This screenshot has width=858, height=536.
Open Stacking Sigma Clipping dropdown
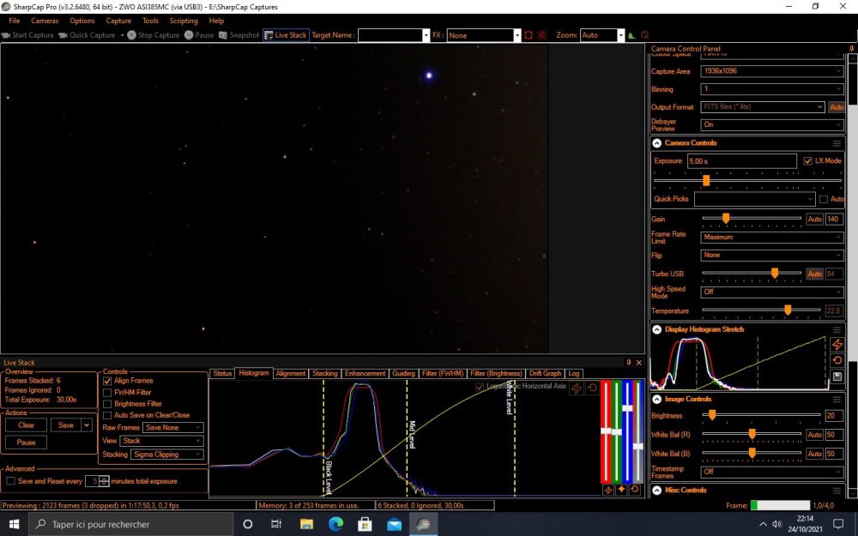coord(167,455)
